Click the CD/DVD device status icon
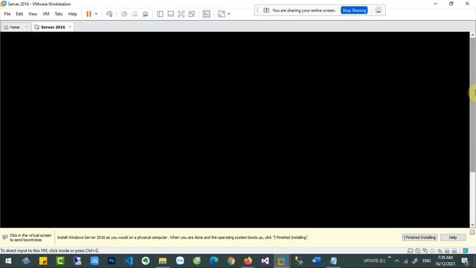Viewport: 476px width, 268px height. (418, 251)
